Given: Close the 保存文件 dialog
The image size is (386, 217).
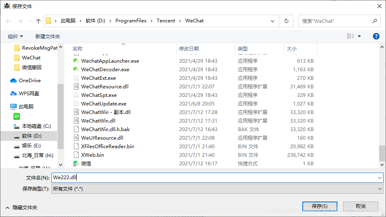Looking at the screenshot, I should point(379,6).
